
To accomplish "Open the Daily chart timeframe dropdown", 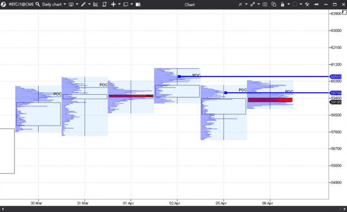I will 54,4.
